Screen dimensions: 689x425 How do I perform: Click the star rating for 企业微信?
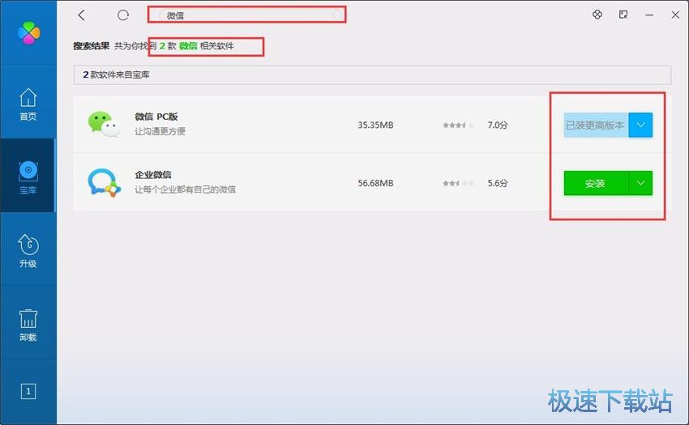(x=458, y=183)
